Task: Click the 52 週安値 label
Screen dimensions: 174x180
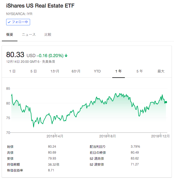Action: point(97,164)
